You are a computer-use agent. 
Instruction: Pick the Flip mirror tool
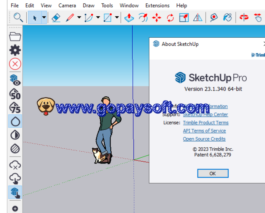tap(198, 18)
